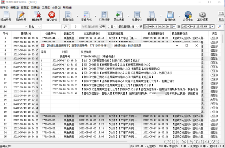Click the horizontal scrollbar under the table
This screenshot has height=148, width=225.
point(65,141)
